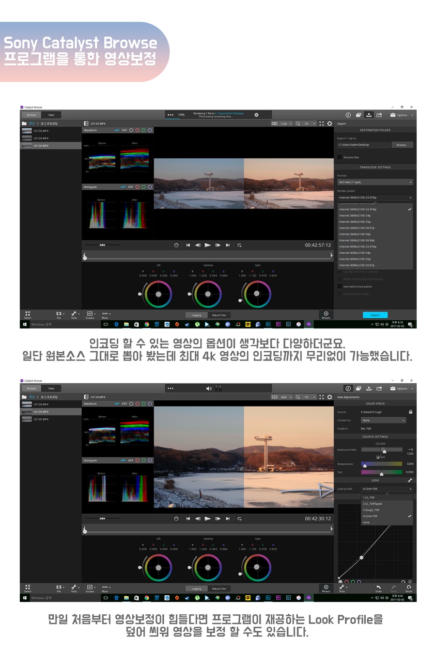Choose preset Internet 3840x2160-24p
Image resolution: width=436 pixels, height=655 pixels.
point(375,215)
